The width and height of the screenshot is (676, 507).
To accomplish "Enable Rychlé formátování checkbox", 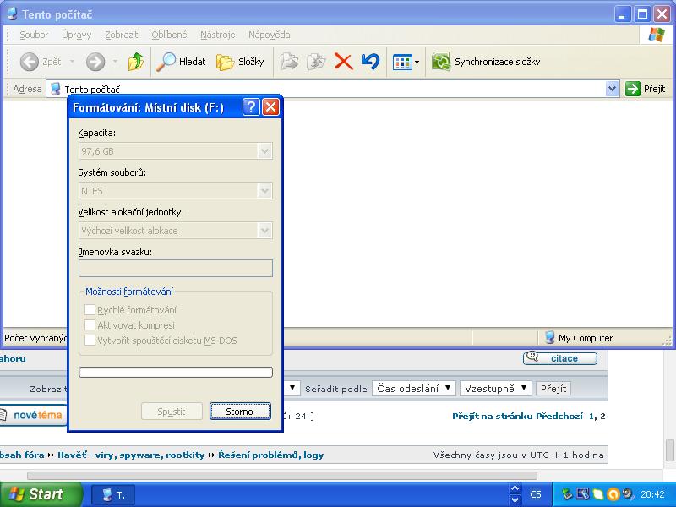I will click(90, 310).
